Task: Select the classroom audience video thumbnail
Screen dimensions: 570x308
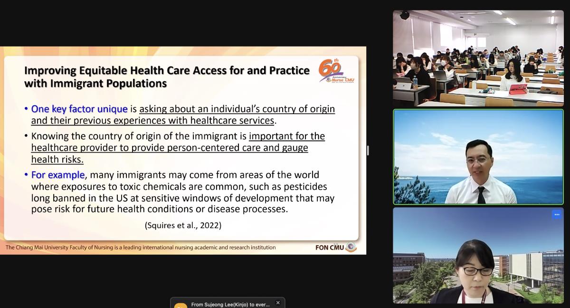Action: pos(478,58)
